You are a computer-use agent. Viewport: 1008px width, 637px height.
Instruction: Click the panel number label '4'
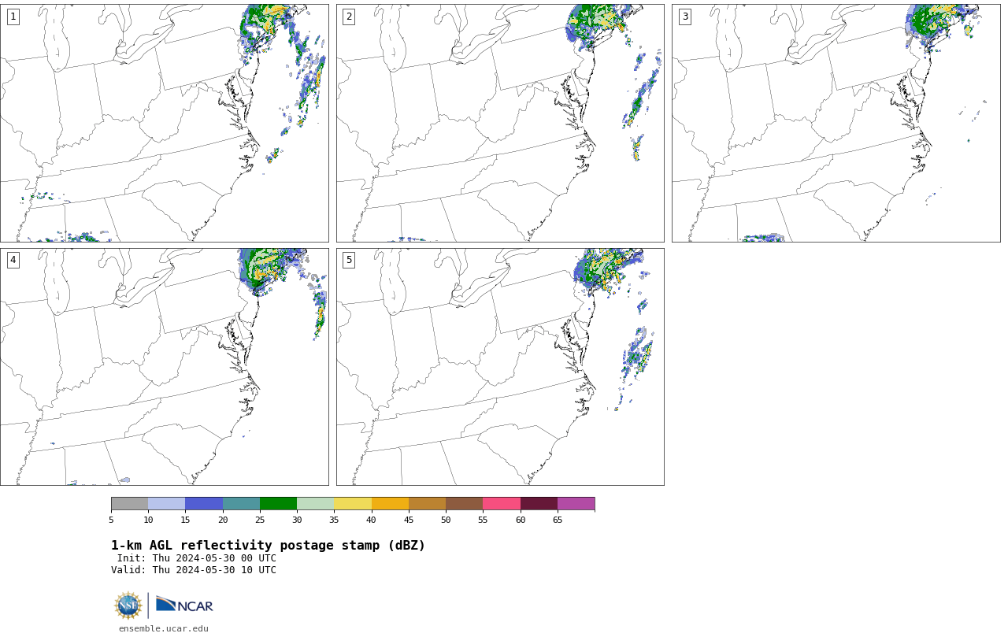pos(13,260)
